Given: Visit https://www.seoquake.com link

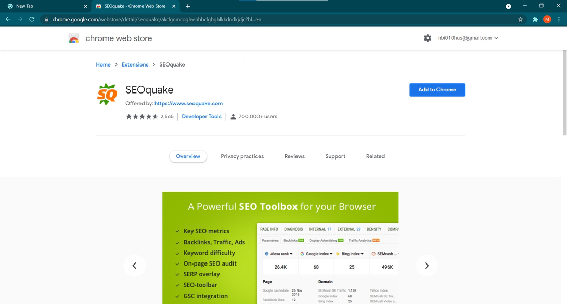Looking at the screenshot, I should tap(188, 103).
